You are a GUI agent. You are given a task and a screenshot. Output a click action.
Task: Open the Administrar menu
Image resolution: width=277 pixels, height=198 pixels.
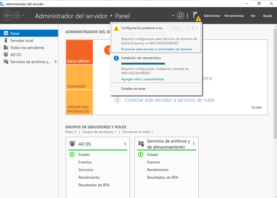(x=212, y=16)
